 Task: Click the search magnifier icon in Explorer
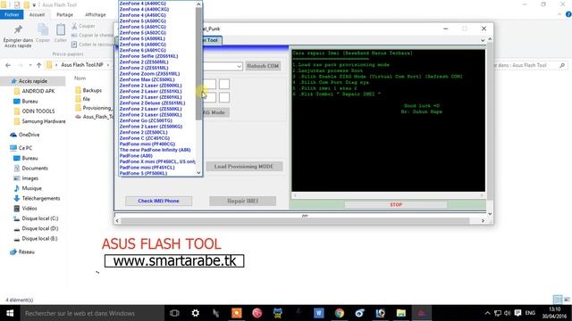pos(562,65)
